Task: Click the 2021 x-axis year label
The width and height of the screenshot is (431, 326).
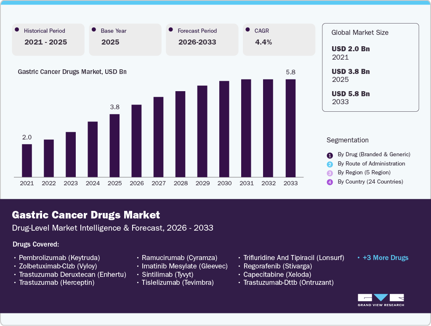Action: click(x=27, y=183)
